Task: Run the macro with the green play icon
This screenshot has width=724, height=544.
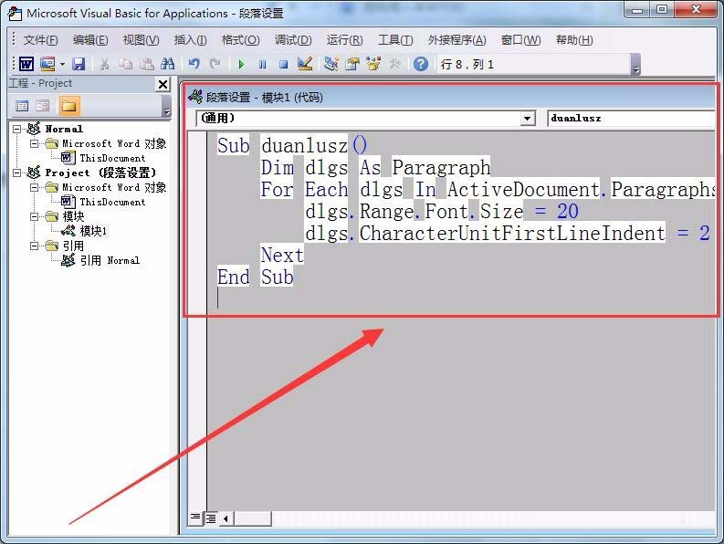Action: [240, 64]
